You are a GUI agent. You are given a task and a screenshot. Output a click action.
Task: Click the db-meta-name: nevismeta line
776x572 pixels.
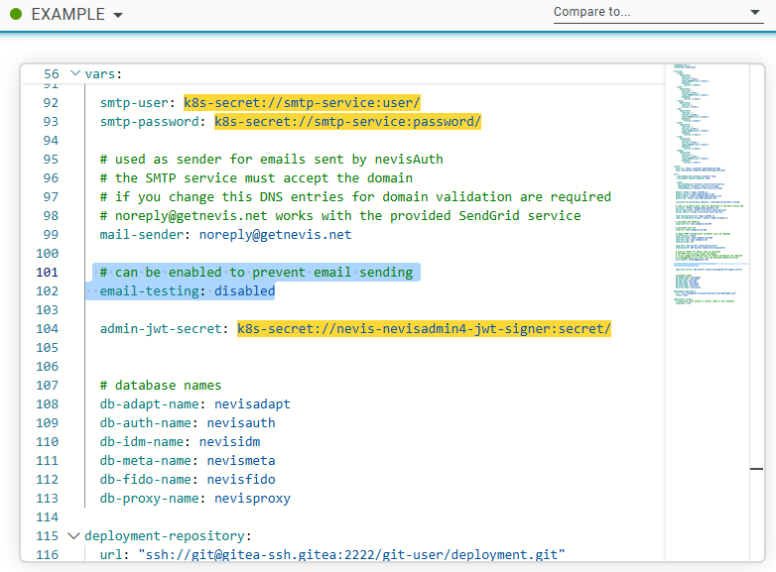[188, 461]
